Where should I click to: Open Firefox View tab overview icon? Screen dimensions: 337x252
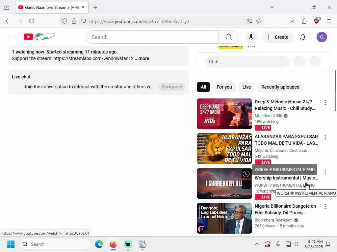coord(7,7)
